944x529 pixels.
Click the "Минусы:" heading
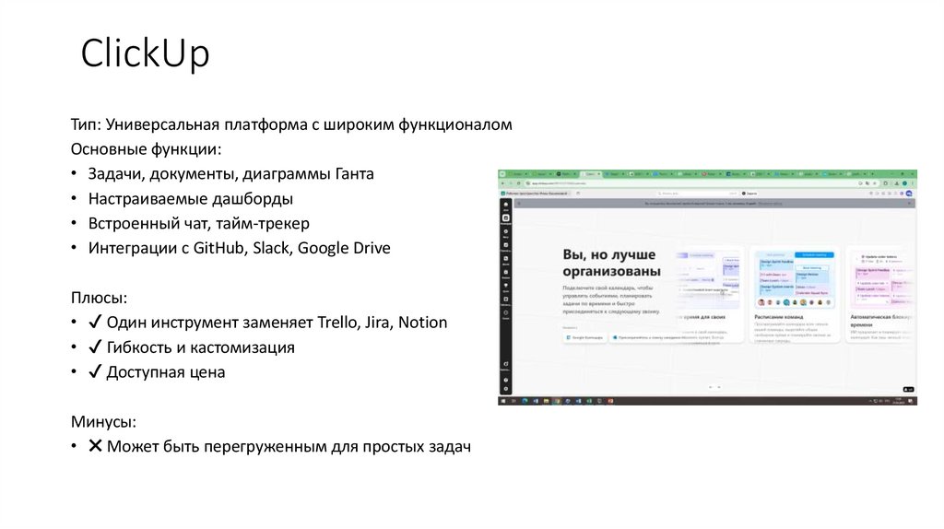(x=103, y=422)
